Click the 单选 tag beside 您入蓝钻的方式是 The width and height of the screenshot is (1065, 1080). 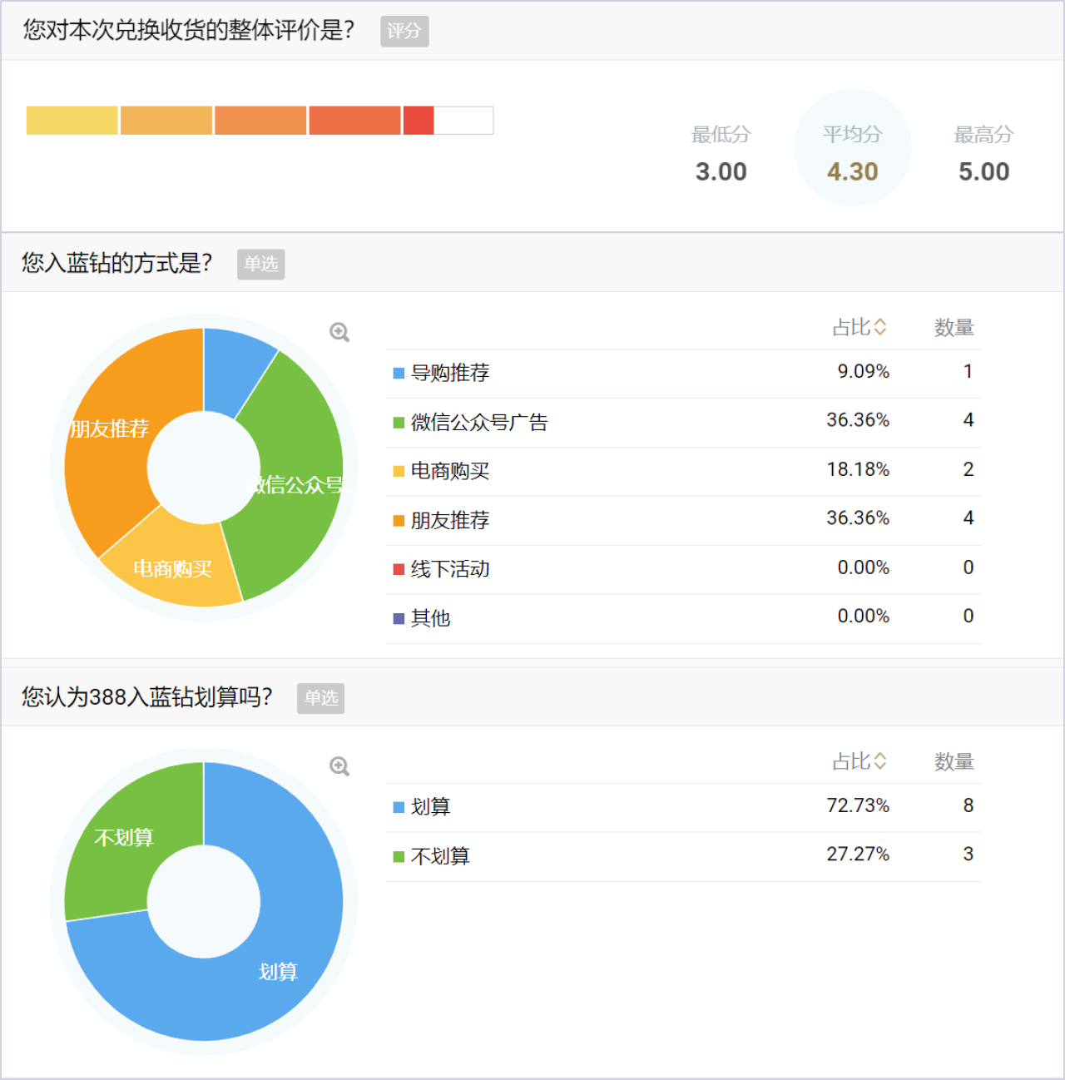click(x=261, y=264)
